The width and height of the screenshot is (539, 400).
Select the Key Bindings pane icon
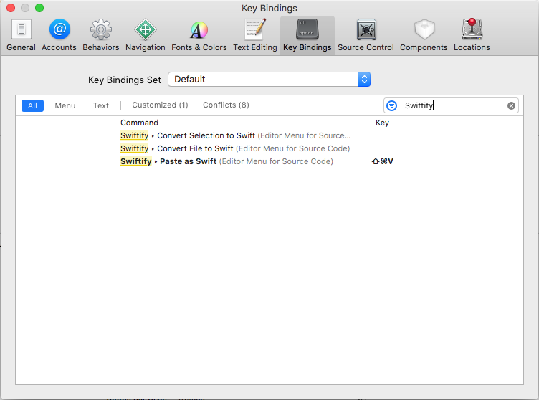(x=307, y=35)
